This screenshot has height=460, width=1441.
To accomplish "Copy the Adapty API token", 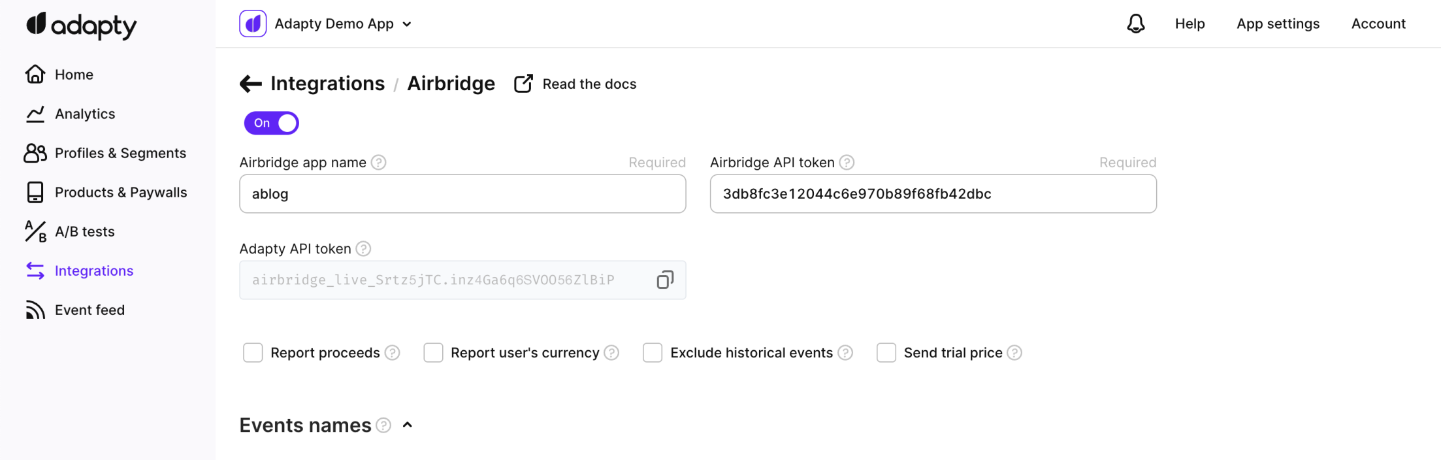I will 665,280.
